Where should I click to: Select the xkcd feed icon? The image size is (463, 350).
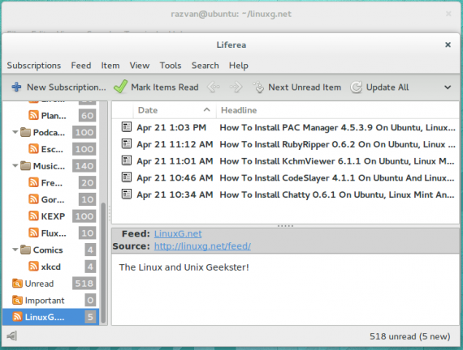(x=33, y=267)
